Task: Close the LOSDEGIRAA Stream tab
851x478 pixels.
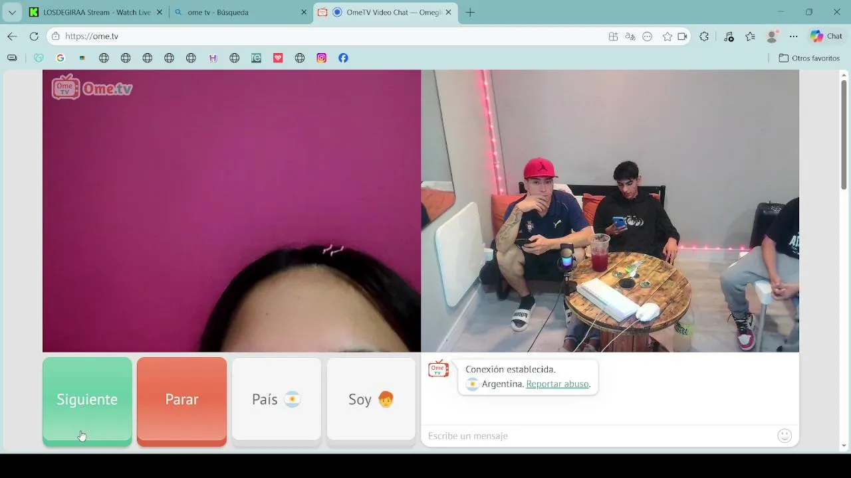Action: pyautogui.click(x=159, y=13)
